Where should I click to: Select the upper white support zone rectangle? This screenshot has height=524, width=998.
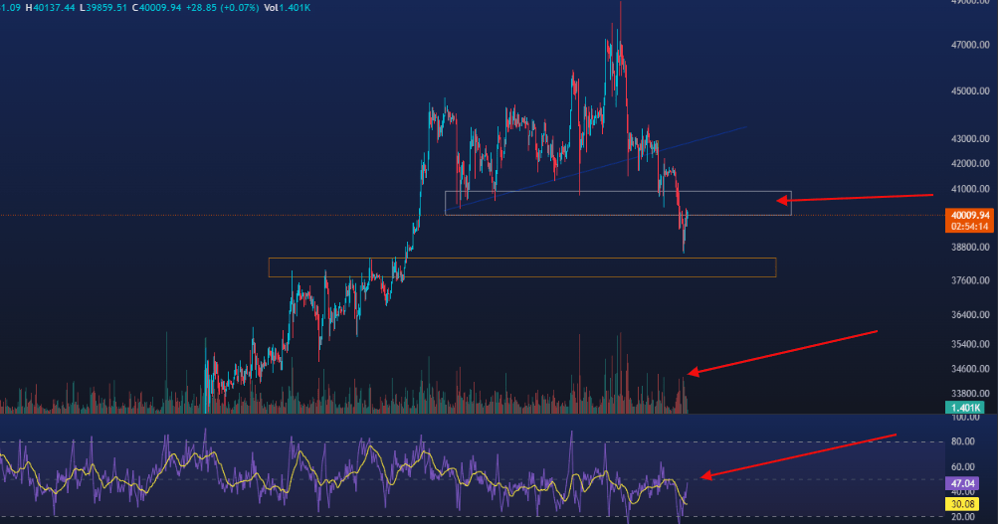617,192
